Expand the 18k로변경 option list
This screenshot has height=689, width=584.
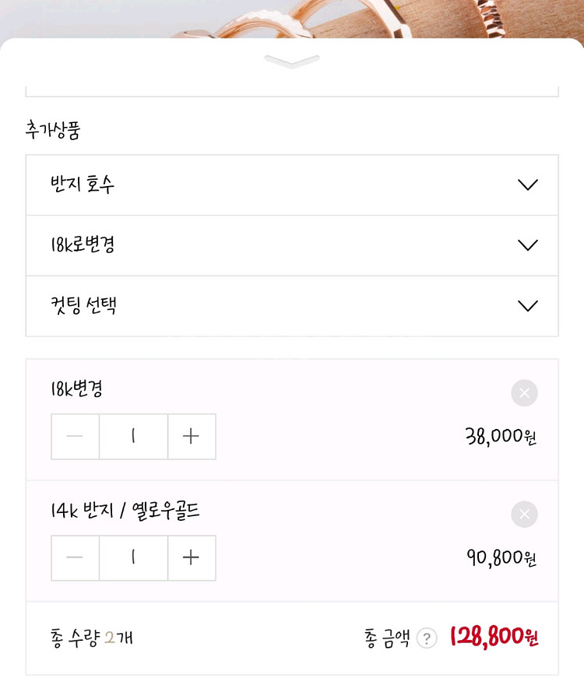pyautogui.click(x=292, y=245)
